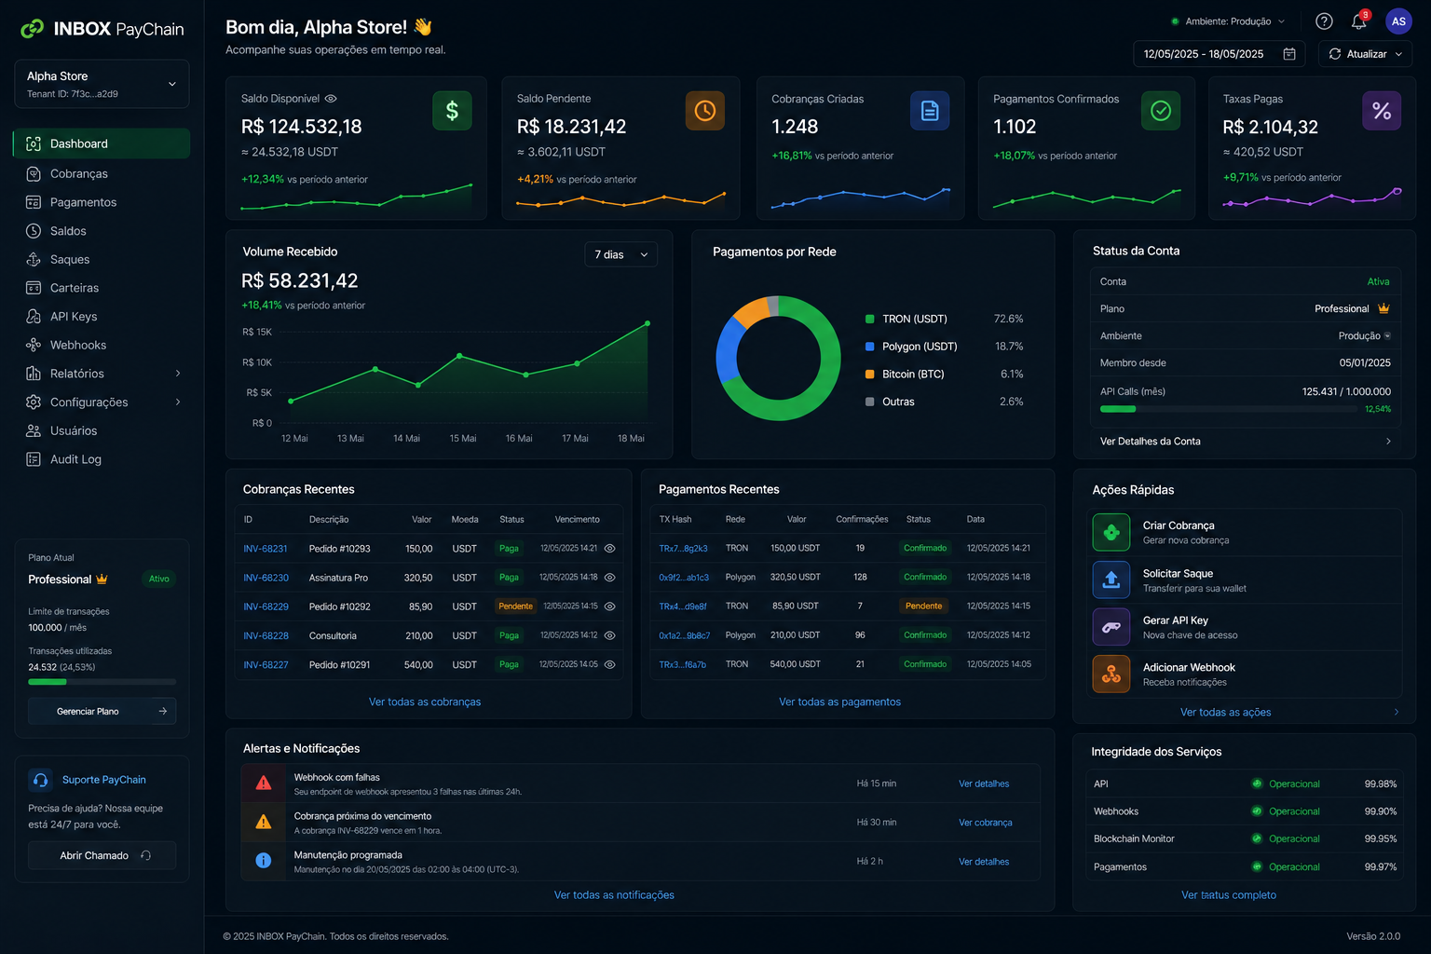Expand the Relatórios sidebar submenu

[x=178, y=374]
